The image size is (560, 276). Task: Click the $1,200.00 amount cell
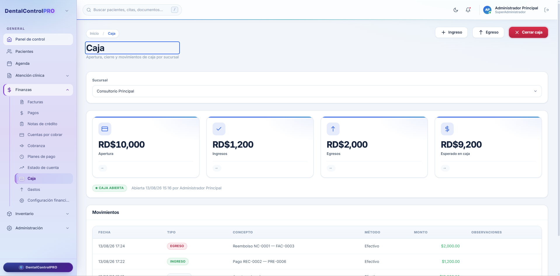(451, 262)
